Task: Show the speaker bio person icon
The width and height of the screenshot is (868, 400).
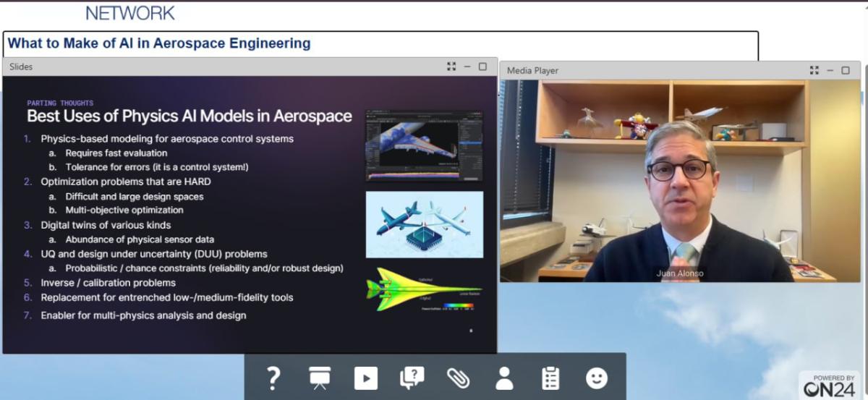Action: tap(504, 378)
